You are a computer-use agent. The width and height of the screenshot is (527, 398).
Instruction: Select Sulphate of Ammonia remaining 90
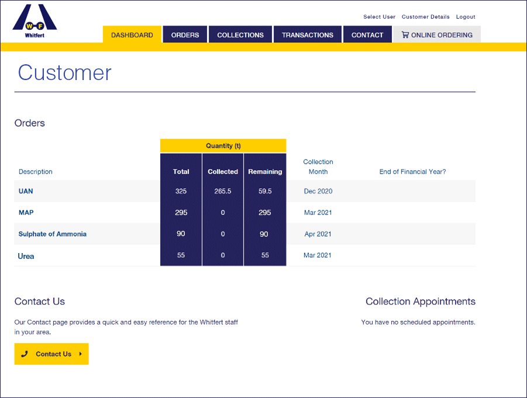264,234
